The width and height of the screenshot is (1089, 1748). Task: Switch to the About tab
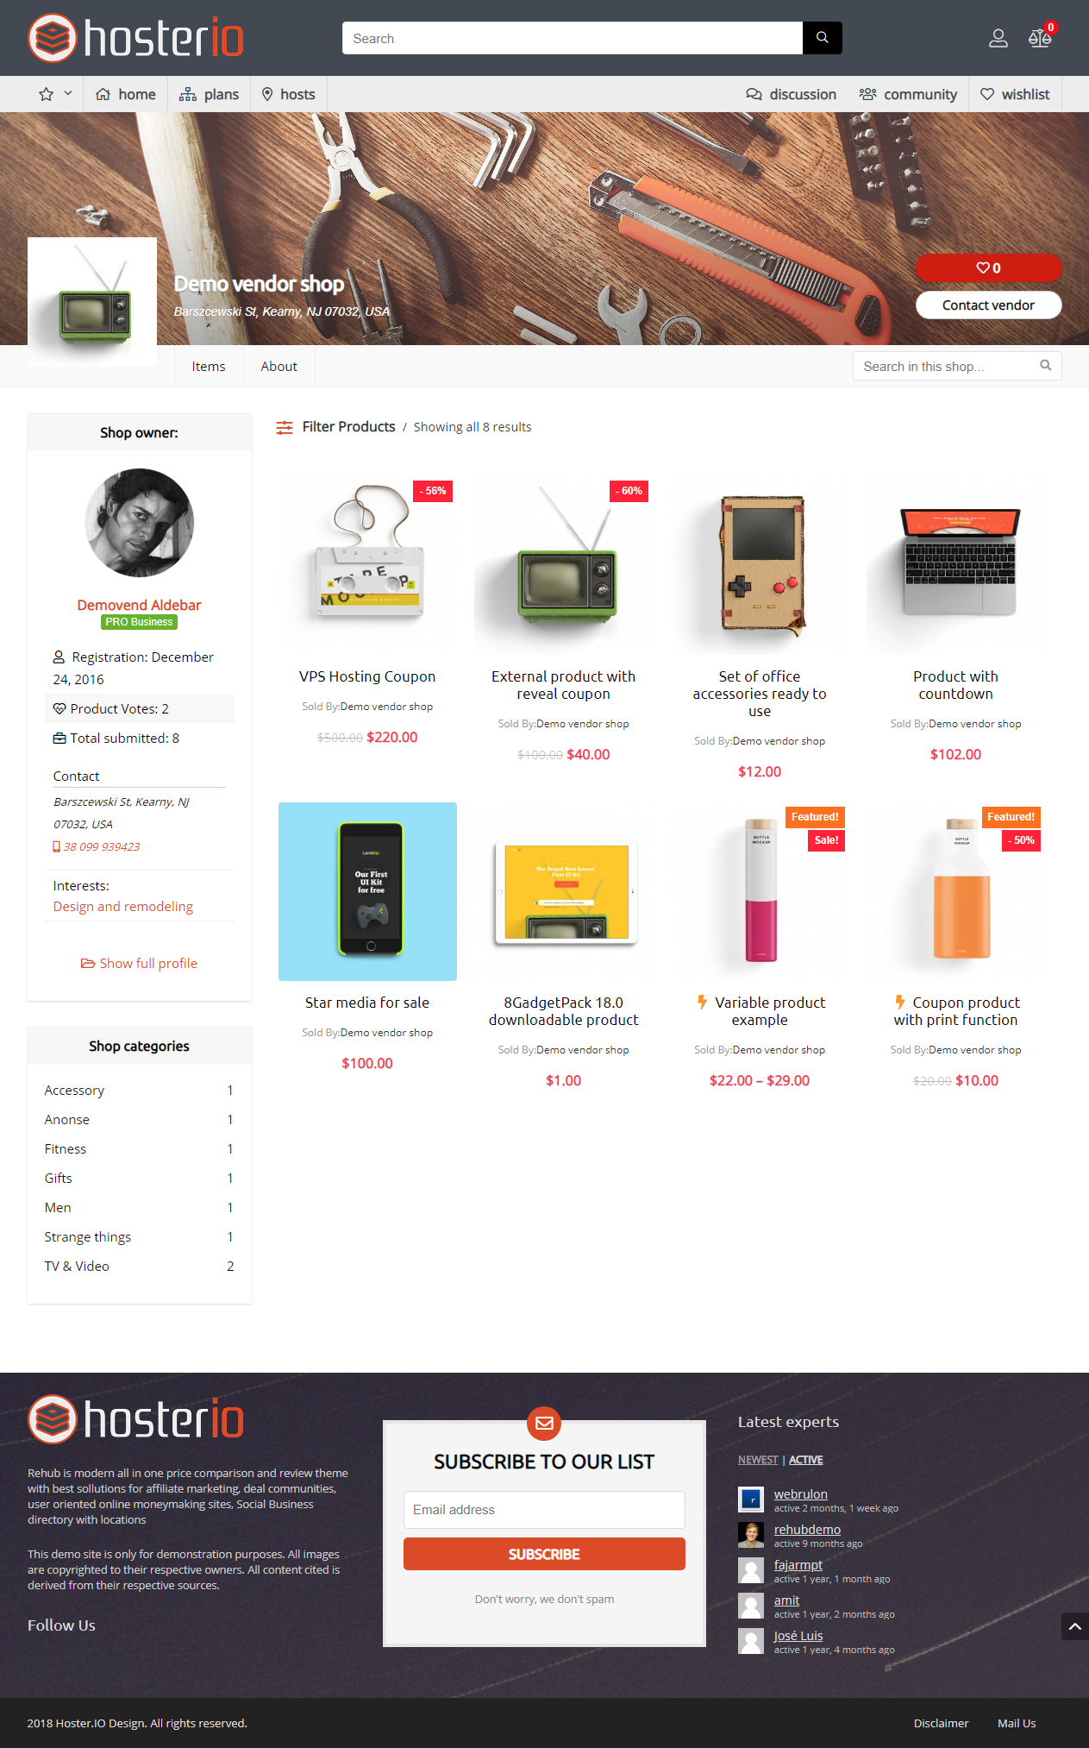tap(279, 366)
